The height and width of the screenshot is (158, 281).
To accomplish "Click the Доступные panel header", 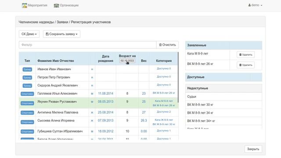I will click(x=223, y=77).
